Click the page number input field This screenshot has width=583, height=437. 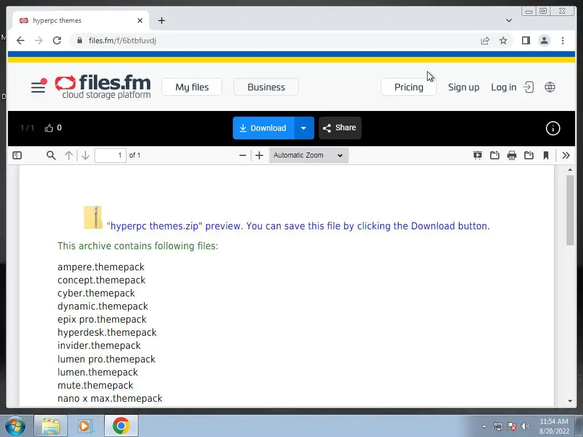[x=110, y=155]
